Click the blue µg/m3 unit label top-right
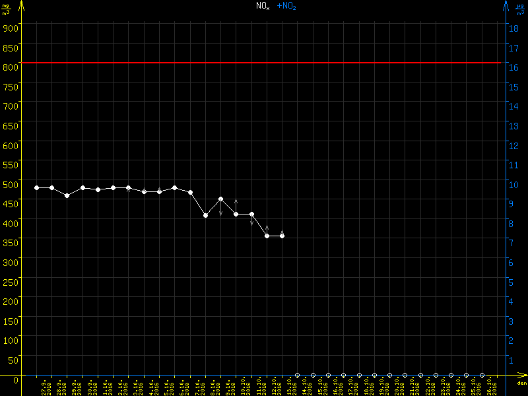This screenshot has width=528, height=396. (520, 9)
